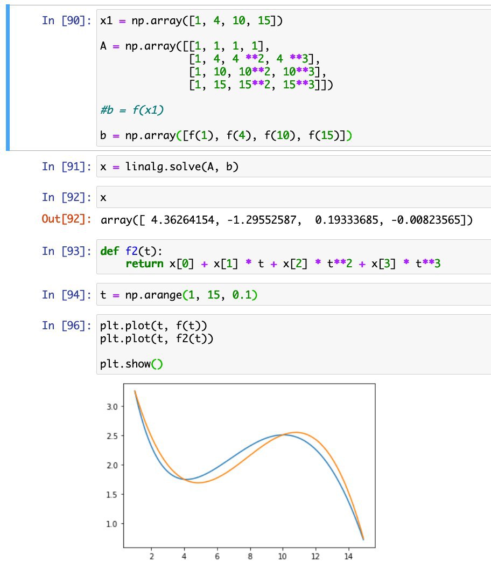Screen dimensions: 491x568
Task: Click the In [96] plt.plot cell
Action: coord(293,344)
